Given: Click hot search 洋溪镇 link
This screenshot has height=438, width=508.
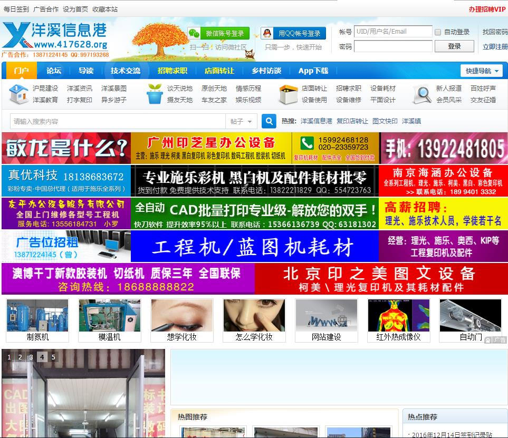Looking at the screenshot, I should coord(411,121).
